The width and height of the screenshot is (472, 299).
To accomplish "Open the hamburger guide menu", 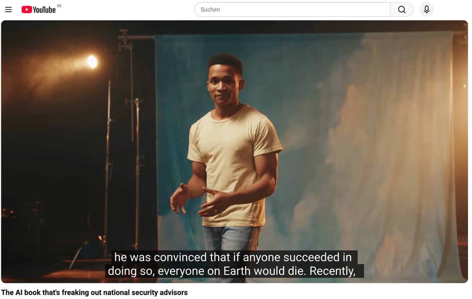I will click(8, 10).
